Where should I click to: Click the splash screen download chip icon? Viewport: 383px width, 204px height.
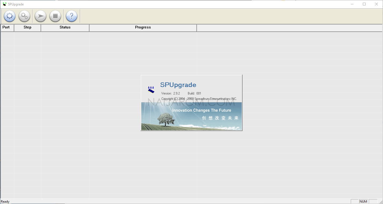click(151, 90)
